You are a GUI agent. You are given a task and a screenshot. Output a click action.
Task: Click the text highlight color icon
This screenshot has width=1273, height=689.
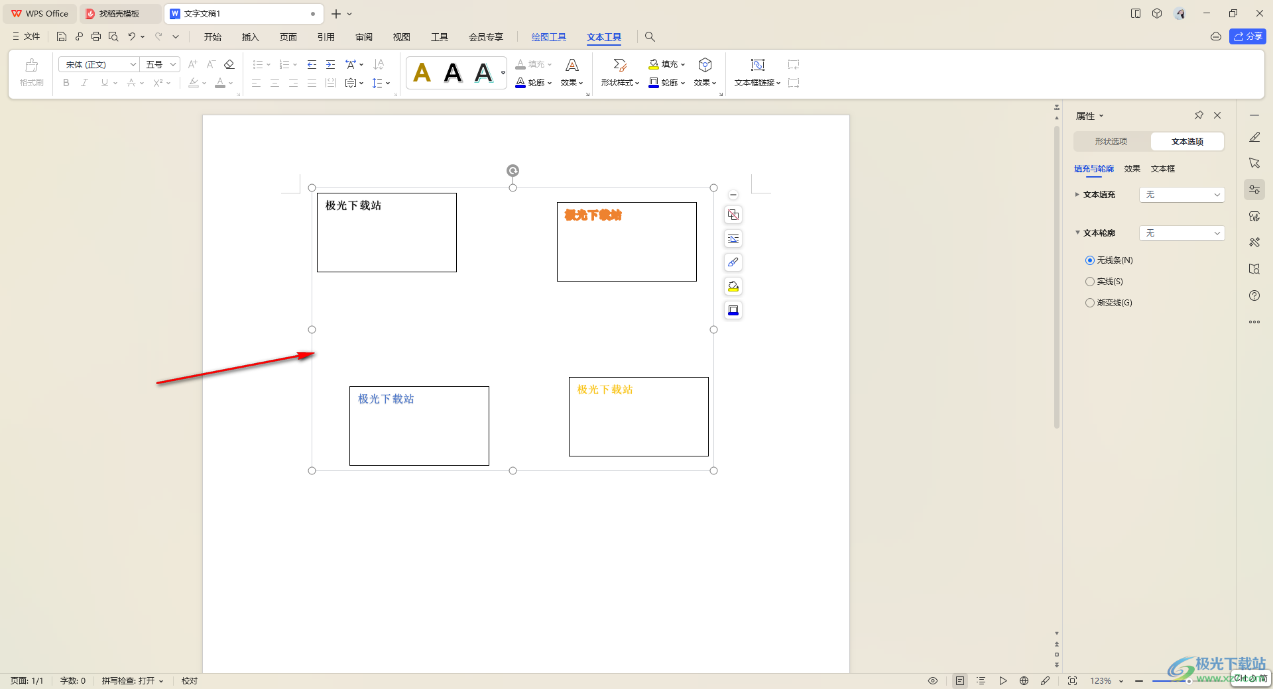194,83
